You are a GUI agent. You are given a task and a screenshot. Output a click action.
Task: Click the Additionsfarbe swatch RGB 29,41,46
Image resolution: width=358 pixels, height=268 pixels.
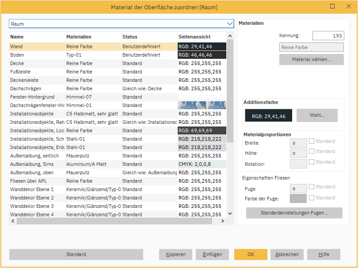pos(269,116)
